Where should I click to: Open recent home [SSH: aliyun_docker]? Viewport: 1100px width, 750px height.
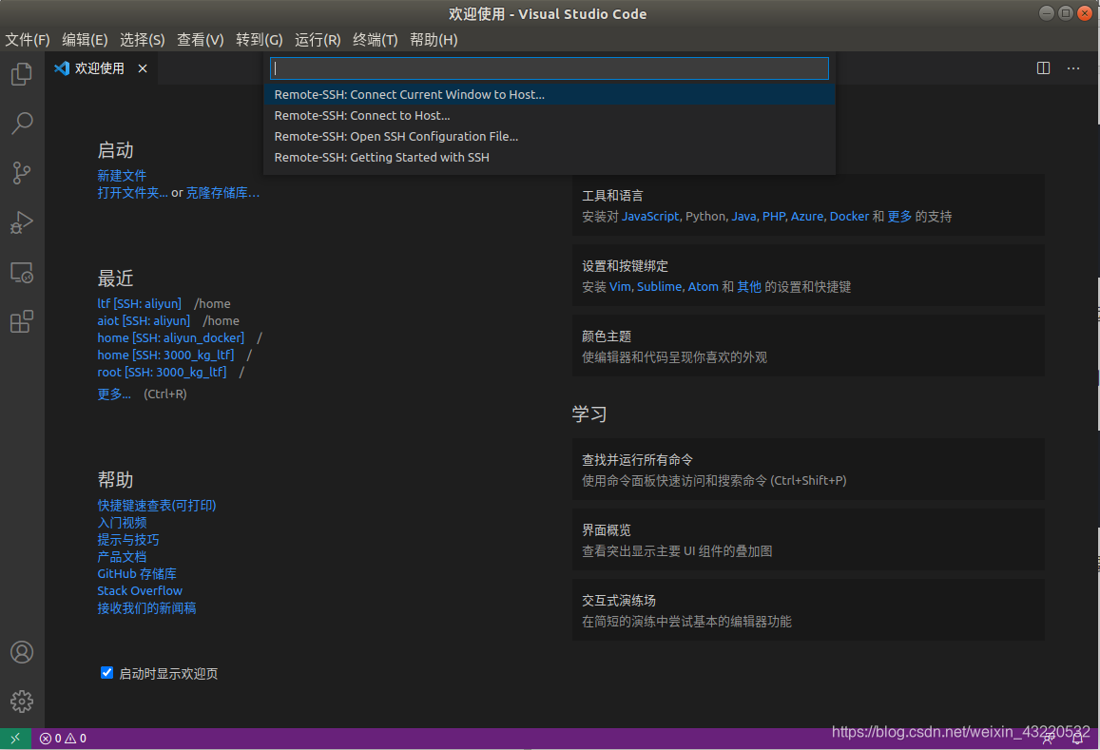pos(170,338)
